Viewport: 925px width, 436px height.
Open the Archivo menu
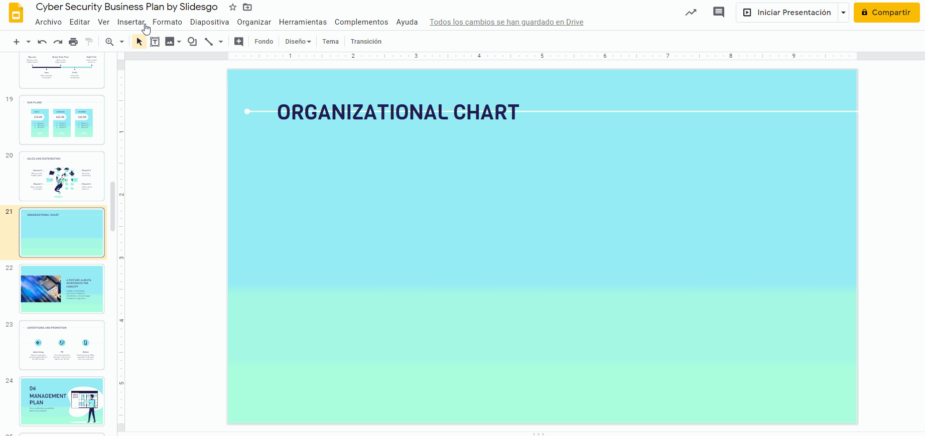pos(48,22)
